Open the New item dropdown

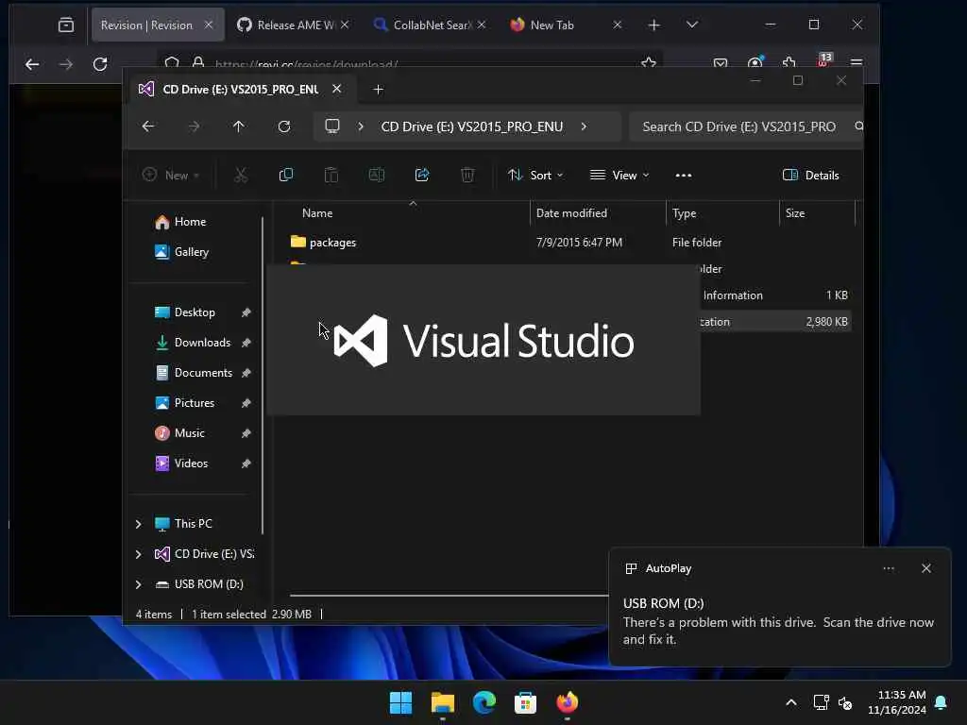tap(171, 176)
